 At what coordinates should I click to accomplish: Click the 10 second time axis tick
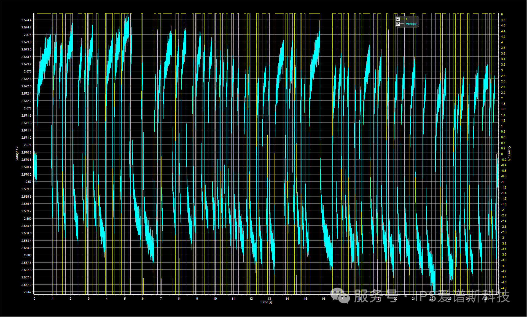point(215,299)
